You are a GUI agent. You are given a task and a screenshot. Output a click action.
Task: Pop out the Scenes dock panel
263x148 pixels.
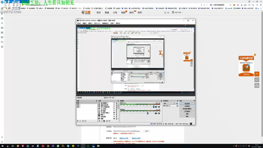tap(96, 101)
